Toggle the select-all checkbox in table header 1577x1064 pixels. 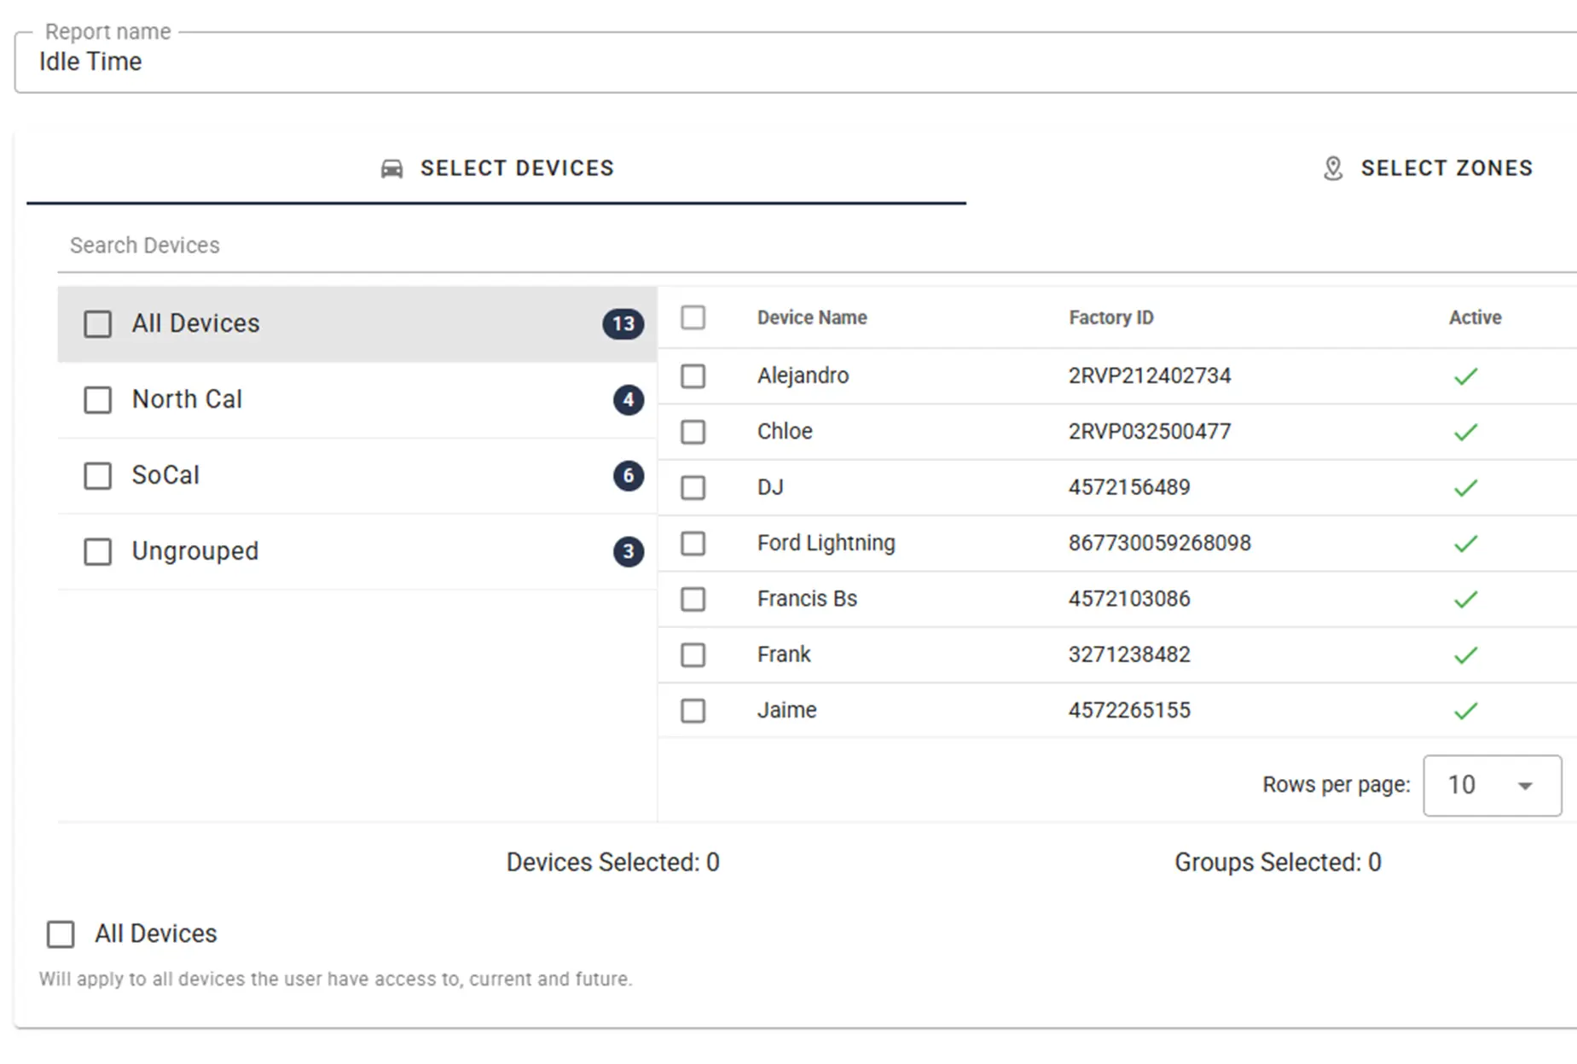tap(693, 317)
